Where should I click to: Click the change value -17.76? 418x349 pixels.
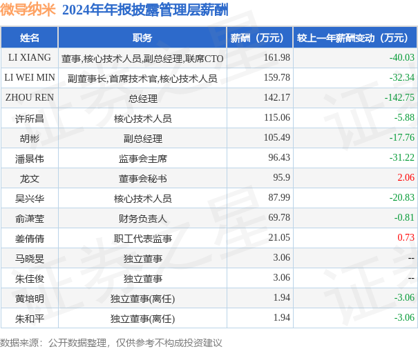pyautogui.click(x=401, y=137)
